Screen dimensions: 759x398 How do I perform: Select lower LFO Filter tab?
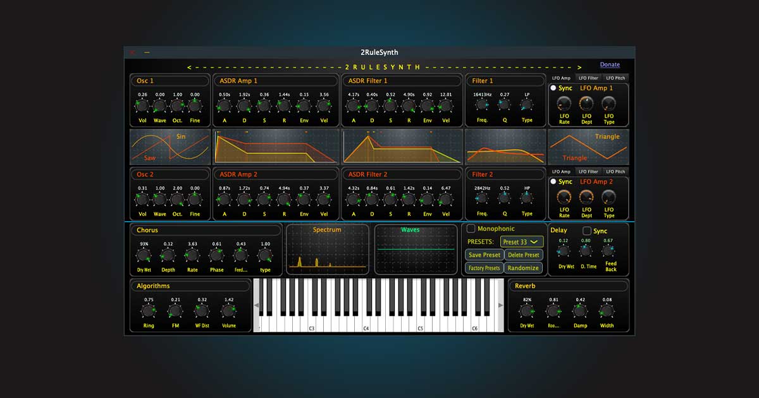[588, 172]
